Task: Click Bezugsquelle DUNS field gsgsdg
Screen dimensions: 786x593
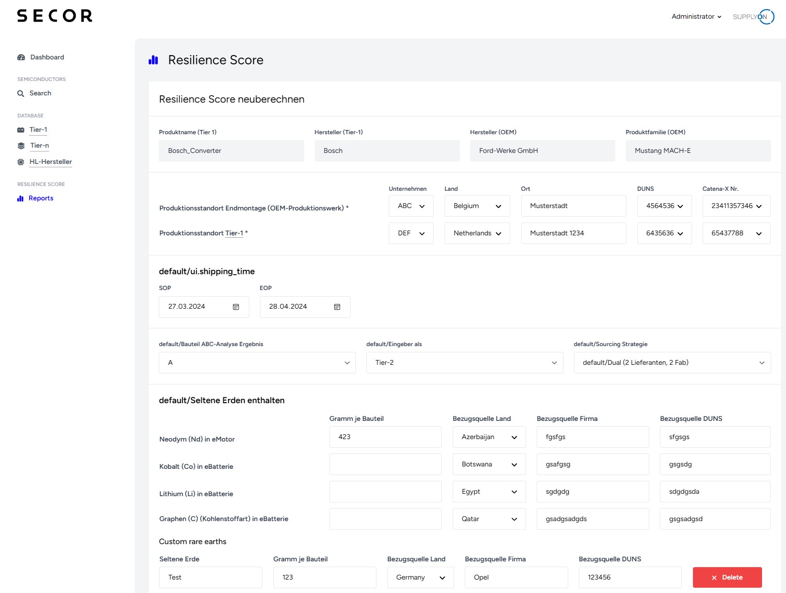Action: (x=715, y=465)
